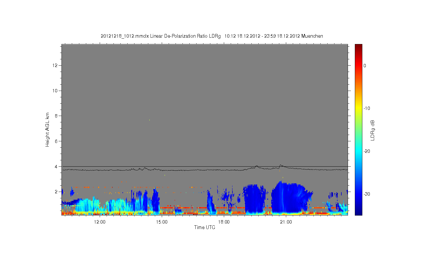
Task: Click the 'Height AGL km' y-axis label
Action: click(x=47, y=129)
